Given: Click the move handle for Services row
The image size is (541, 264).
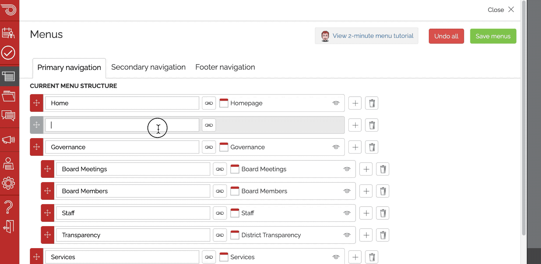Looking at the screenshot, I should [36, 256].
